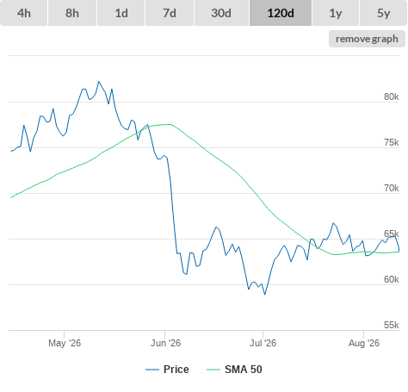Click the active 120d tab
This screenshot has width=408, height=392.
[x=281, y=13]
